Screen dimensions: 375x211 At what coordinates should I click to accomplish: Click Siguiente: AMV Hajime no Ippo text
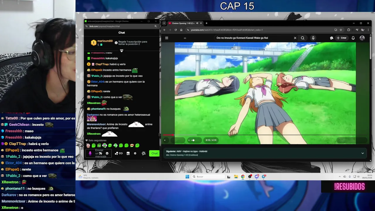187,151
